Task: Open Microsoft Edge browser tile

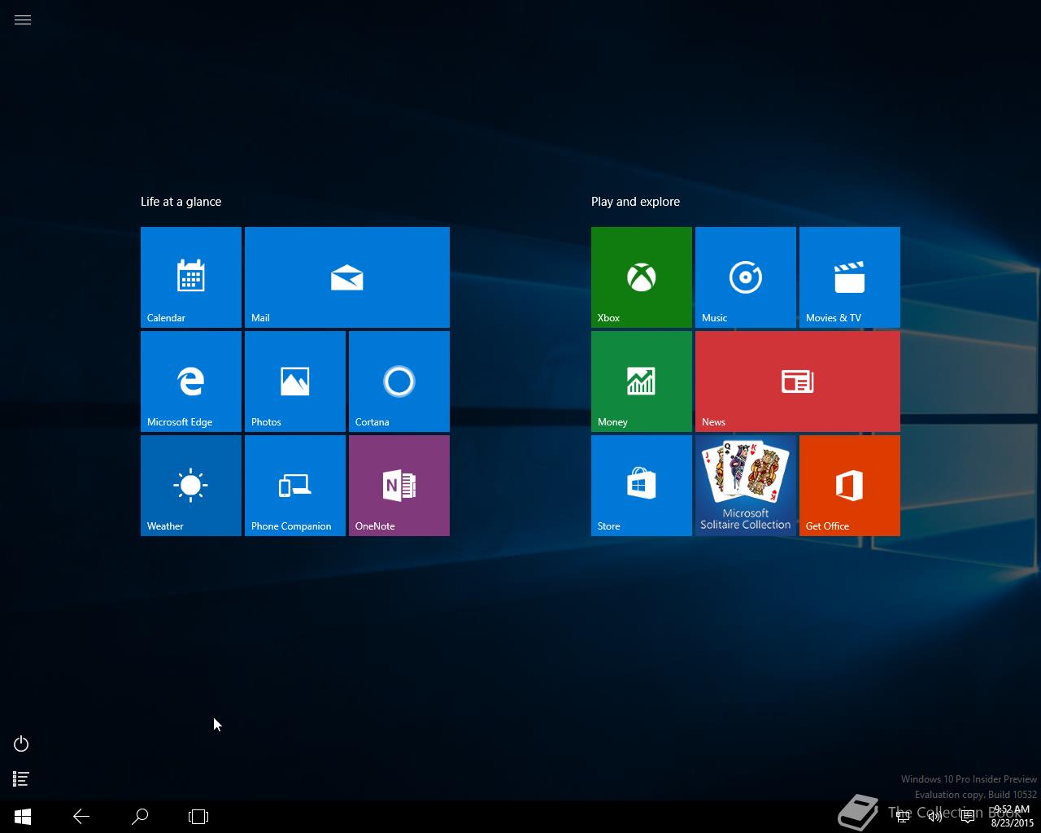Action: 190,381
